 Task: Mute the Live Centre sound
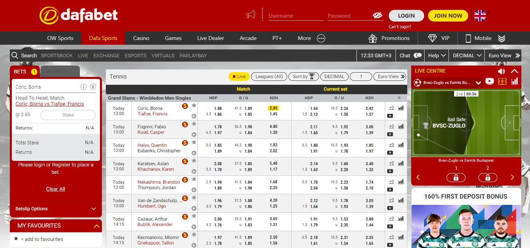click(x=501, y=71)
